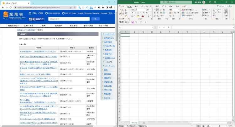Click the yellow fill color swatch icon
Image resolution: width=235 pixels, height=127 pixels.
[x=138, y=16]
